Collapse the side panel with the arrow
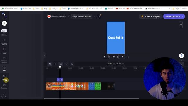The image size is (188, 106). (44, 55)
